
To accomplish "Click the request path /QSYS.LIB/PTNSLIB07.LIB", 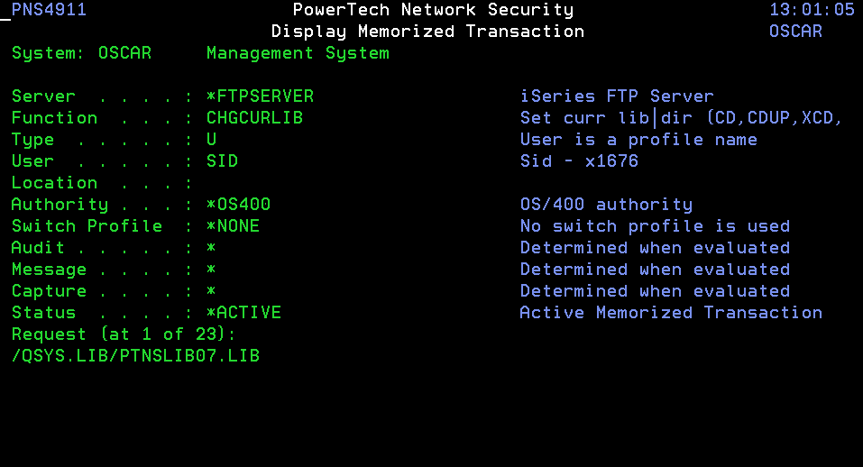I will pyautogui.click(x=135, y=356).
